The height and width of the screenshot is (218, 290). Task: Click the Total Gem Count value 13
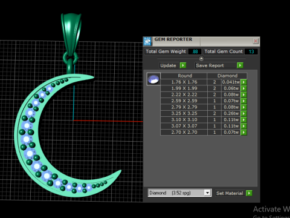pyautogui.click(x=251, y=51)
